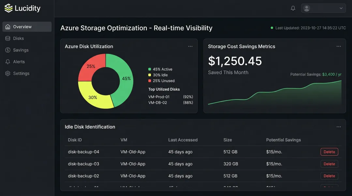Image resolution: width=352 pixels, height=196 pixels.
Task: Click the savings trend line chart
Action: [x=275, y=93]
